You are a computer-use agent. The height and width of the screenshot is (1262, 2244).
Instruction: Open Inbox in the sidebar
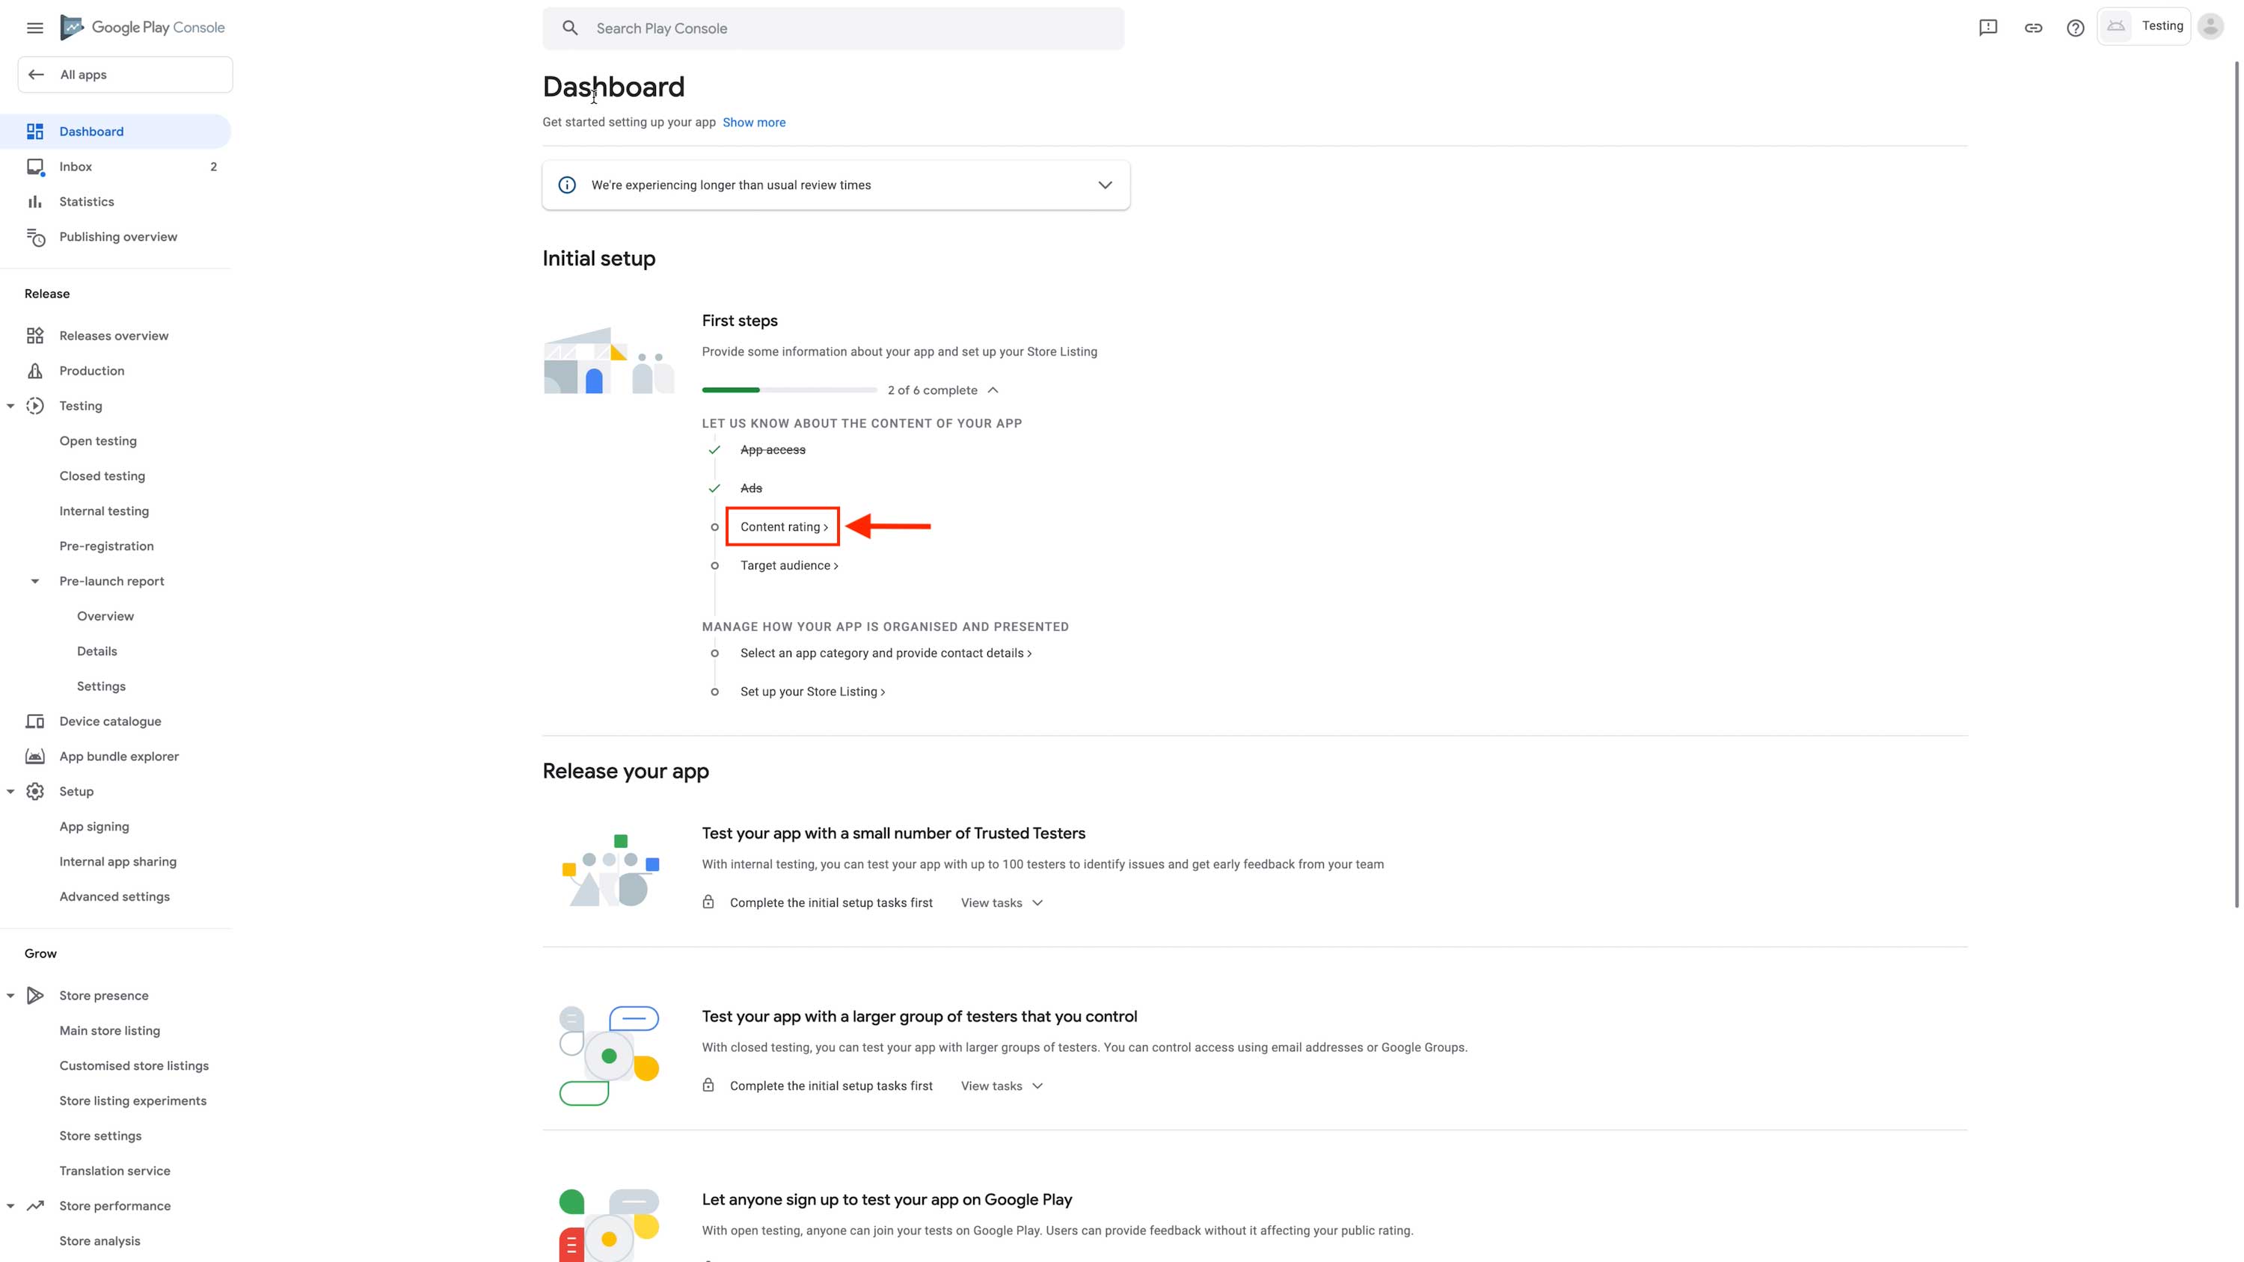tap(76, 167)
